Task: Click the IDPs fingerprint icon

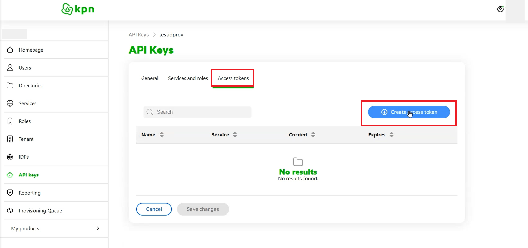Action: [x=10, y=157]
